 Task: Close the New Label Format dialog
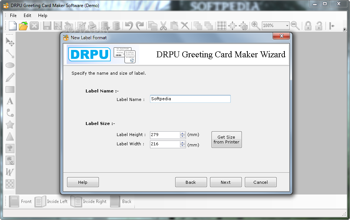(281, 36)
